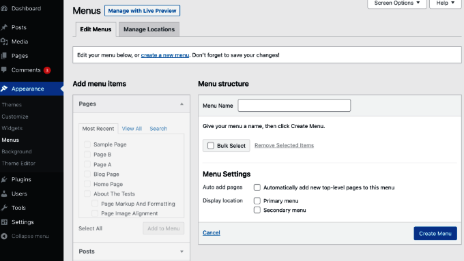This screenshot has width=464, height=261.
Task: Check the Page A checkbox
Action: (x=87, y=164)
